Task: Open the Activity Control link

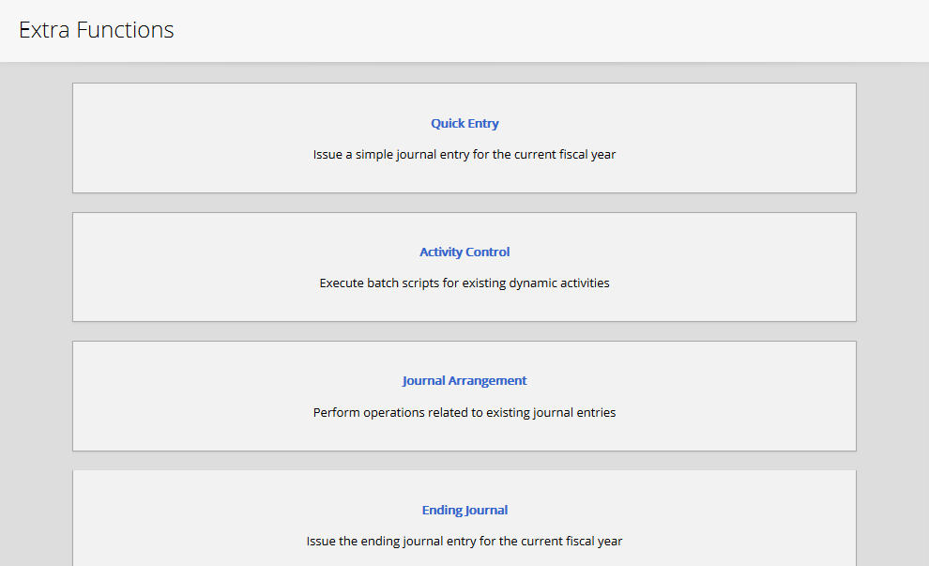Action: point(464,252)
